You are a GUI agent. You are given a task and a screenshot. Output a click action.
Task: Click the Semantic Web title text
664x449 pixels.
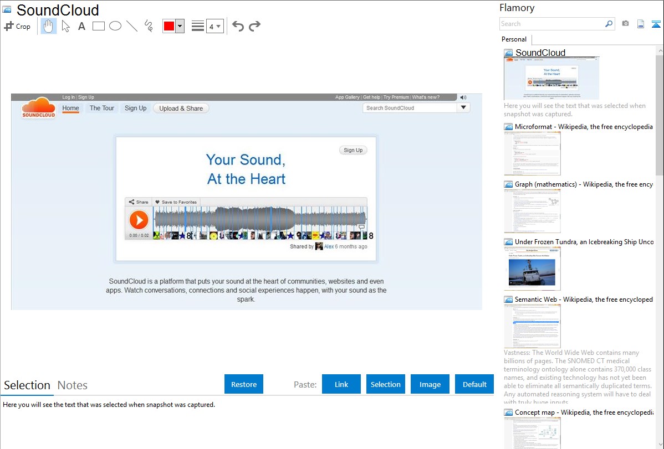click(x=584, y=299)
